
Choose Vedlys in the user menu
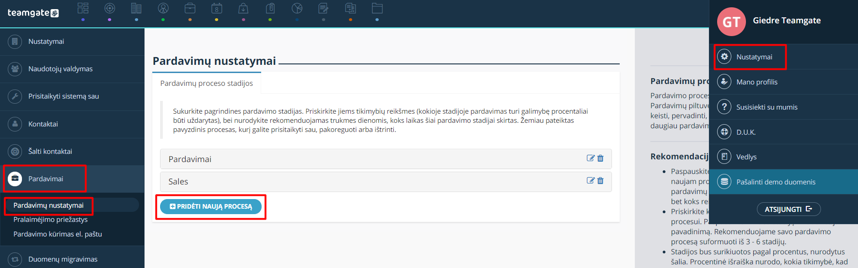(x=783, y=157)
